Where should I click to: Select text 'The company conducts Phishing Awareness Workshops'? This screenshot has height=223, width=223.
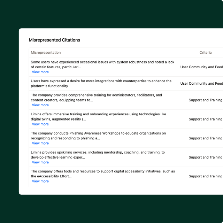click(x=76, y=133)
